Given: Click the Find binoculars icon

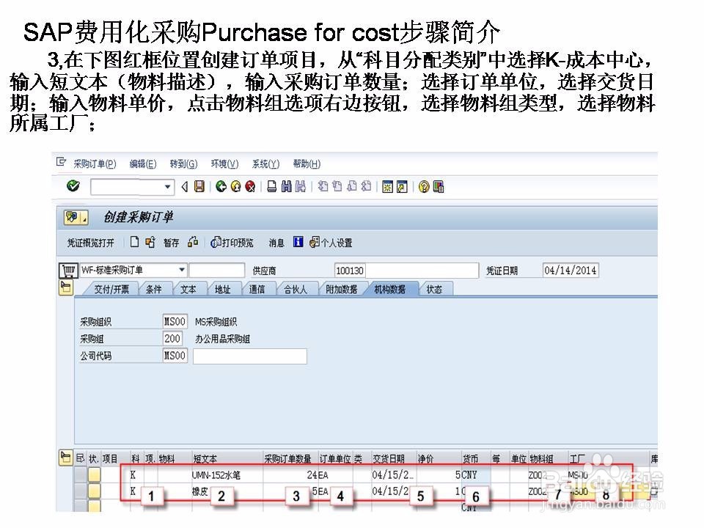Looking at the screenshot, I should click(287, 187).
